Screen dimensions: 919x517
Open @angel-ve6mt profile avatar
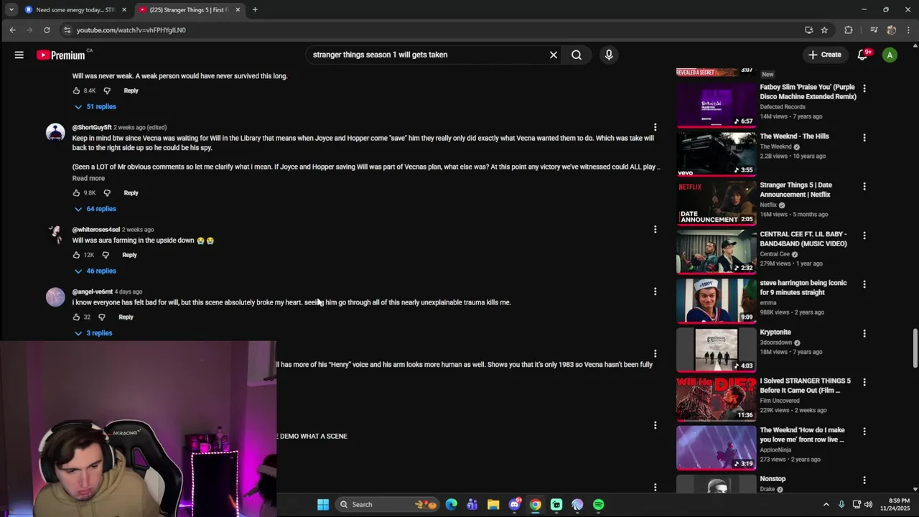[x=55, y=297]
